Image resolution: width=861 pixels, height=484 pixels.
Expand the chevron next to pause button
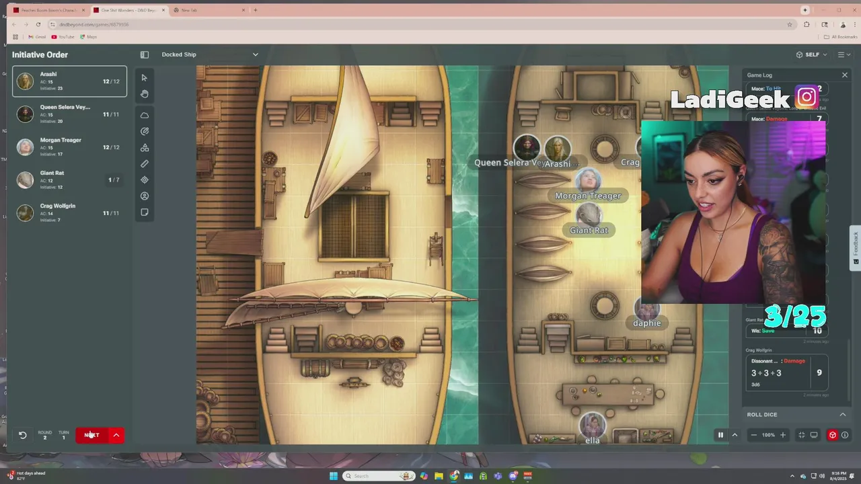pyautogui.click(x=735, y=435)
